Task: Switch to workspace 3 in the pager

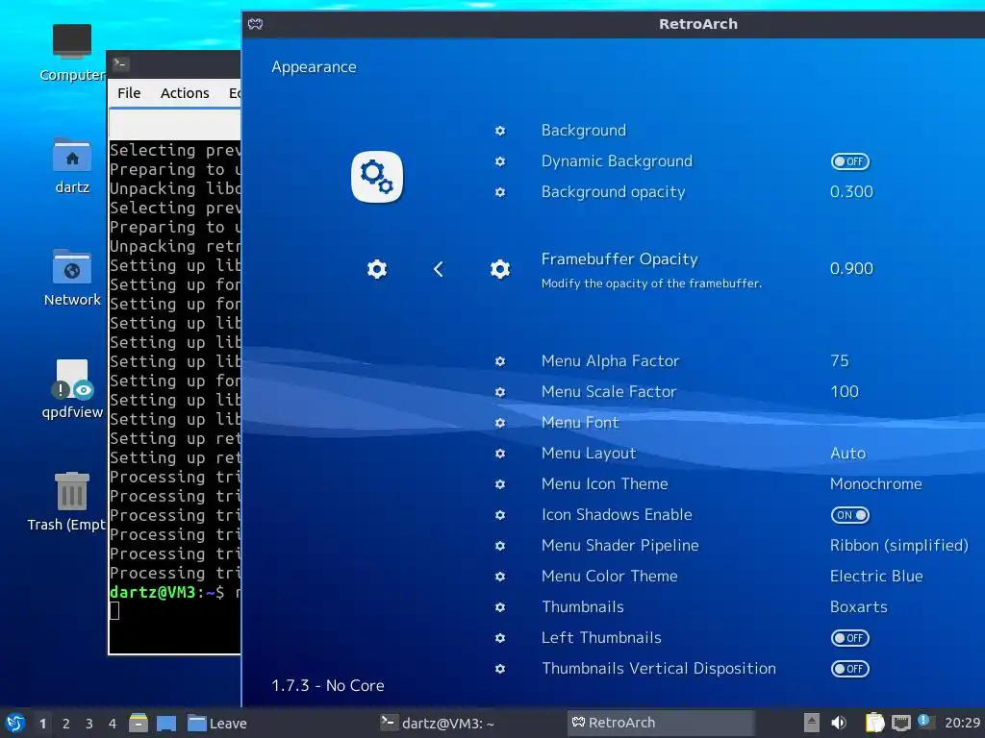Action: 89,724
